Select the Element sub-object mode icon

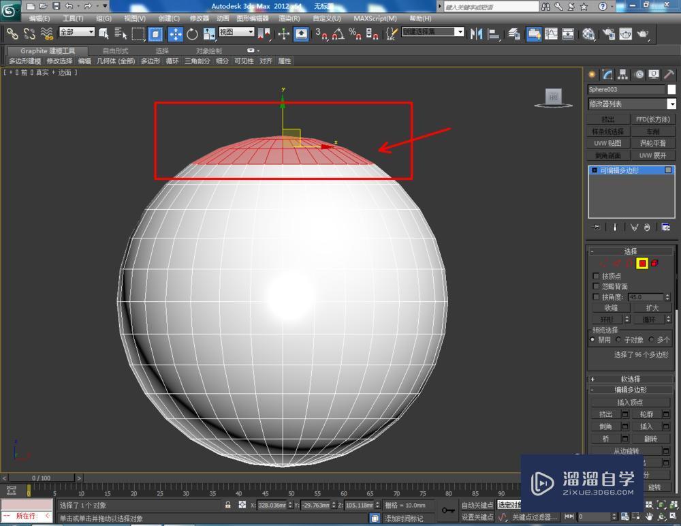[654, 263]
